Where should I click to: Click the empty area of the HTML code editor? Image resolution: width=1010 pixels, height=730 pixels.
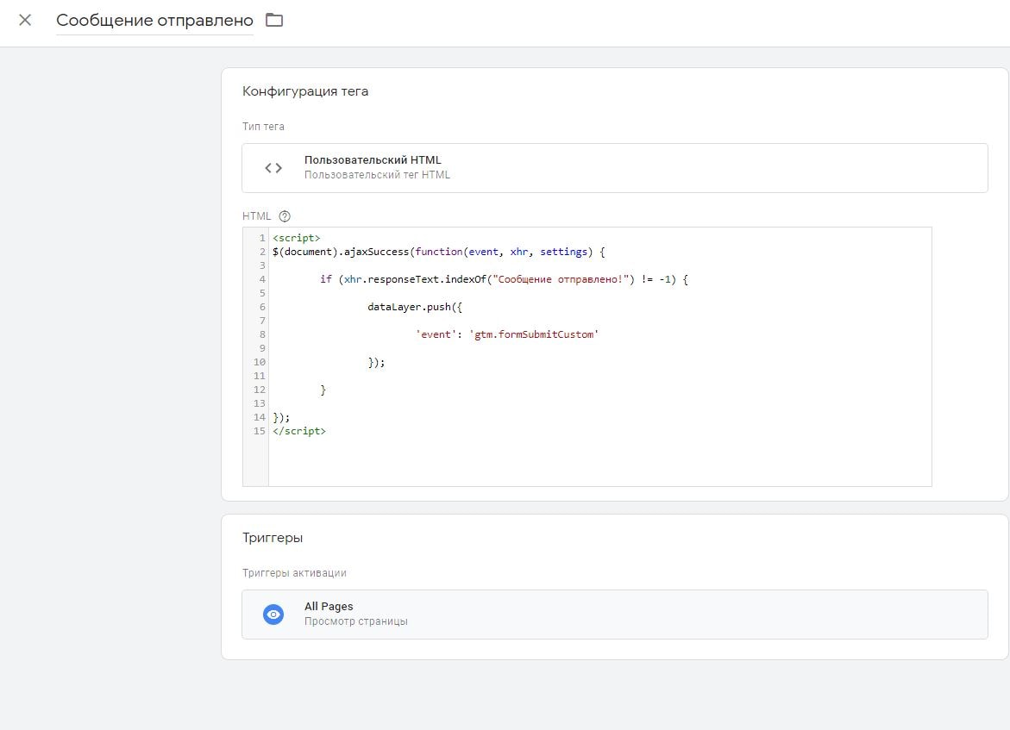[599, 460]
